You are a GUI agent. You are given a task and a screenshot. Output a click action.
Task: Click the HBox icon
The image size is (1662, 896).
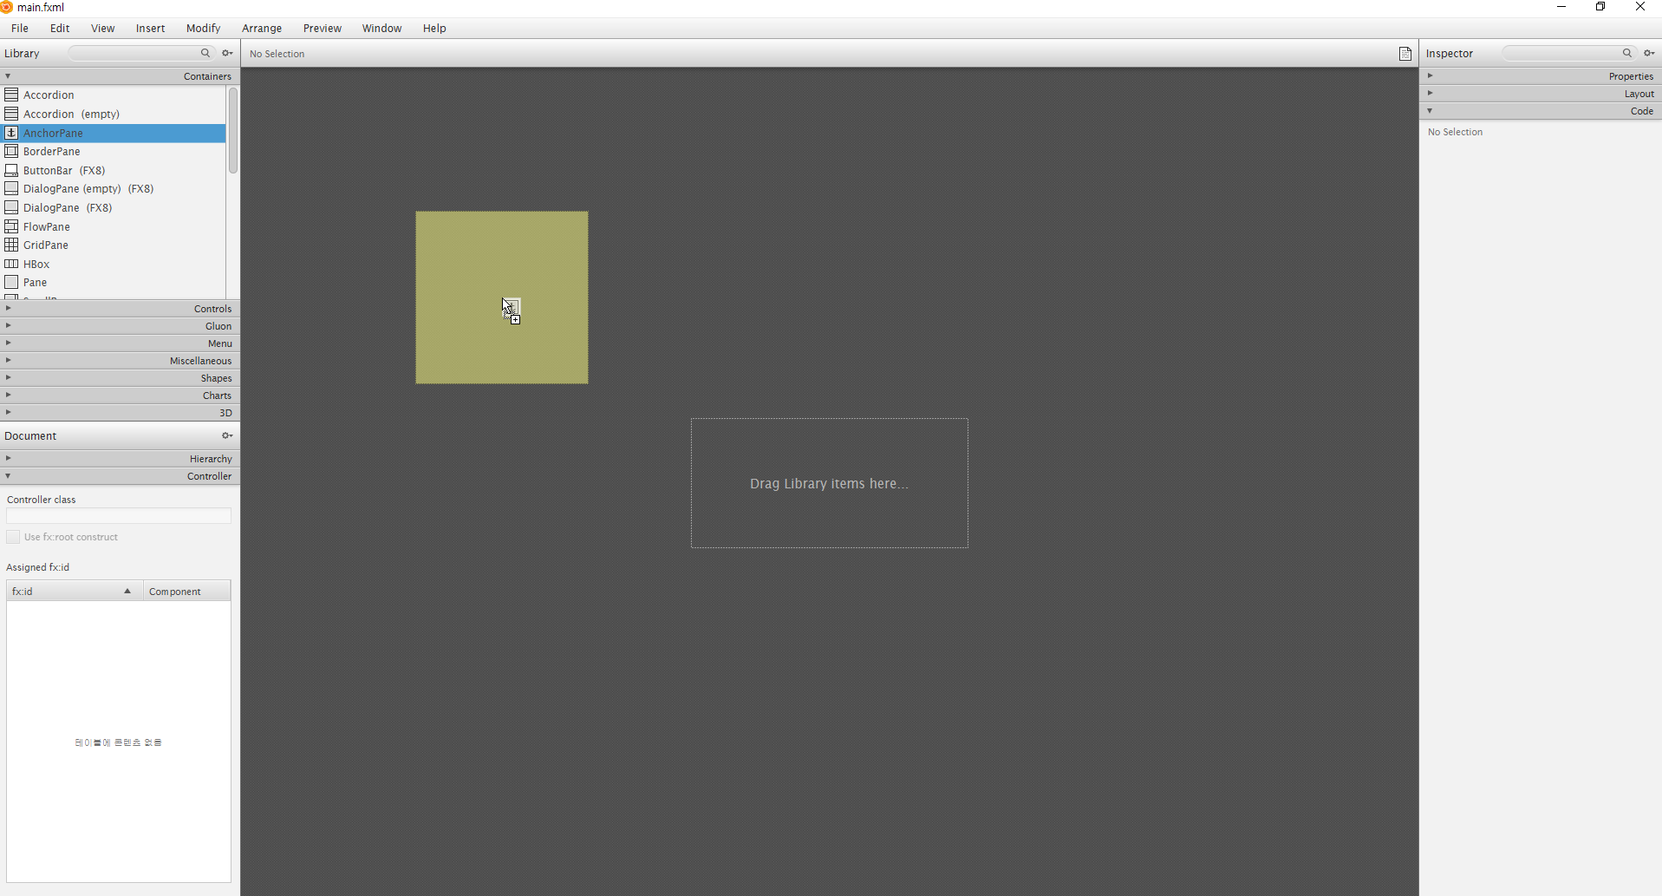point(11,264)
